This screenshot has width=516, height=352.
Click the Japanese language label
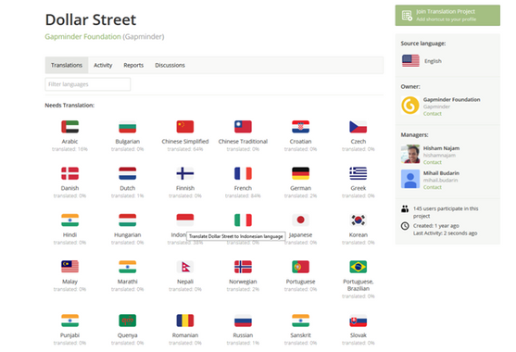(300, 235)
